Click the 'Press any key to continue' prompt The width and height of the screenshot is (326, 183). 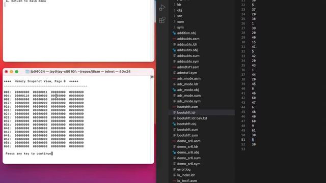pos(29,154)
